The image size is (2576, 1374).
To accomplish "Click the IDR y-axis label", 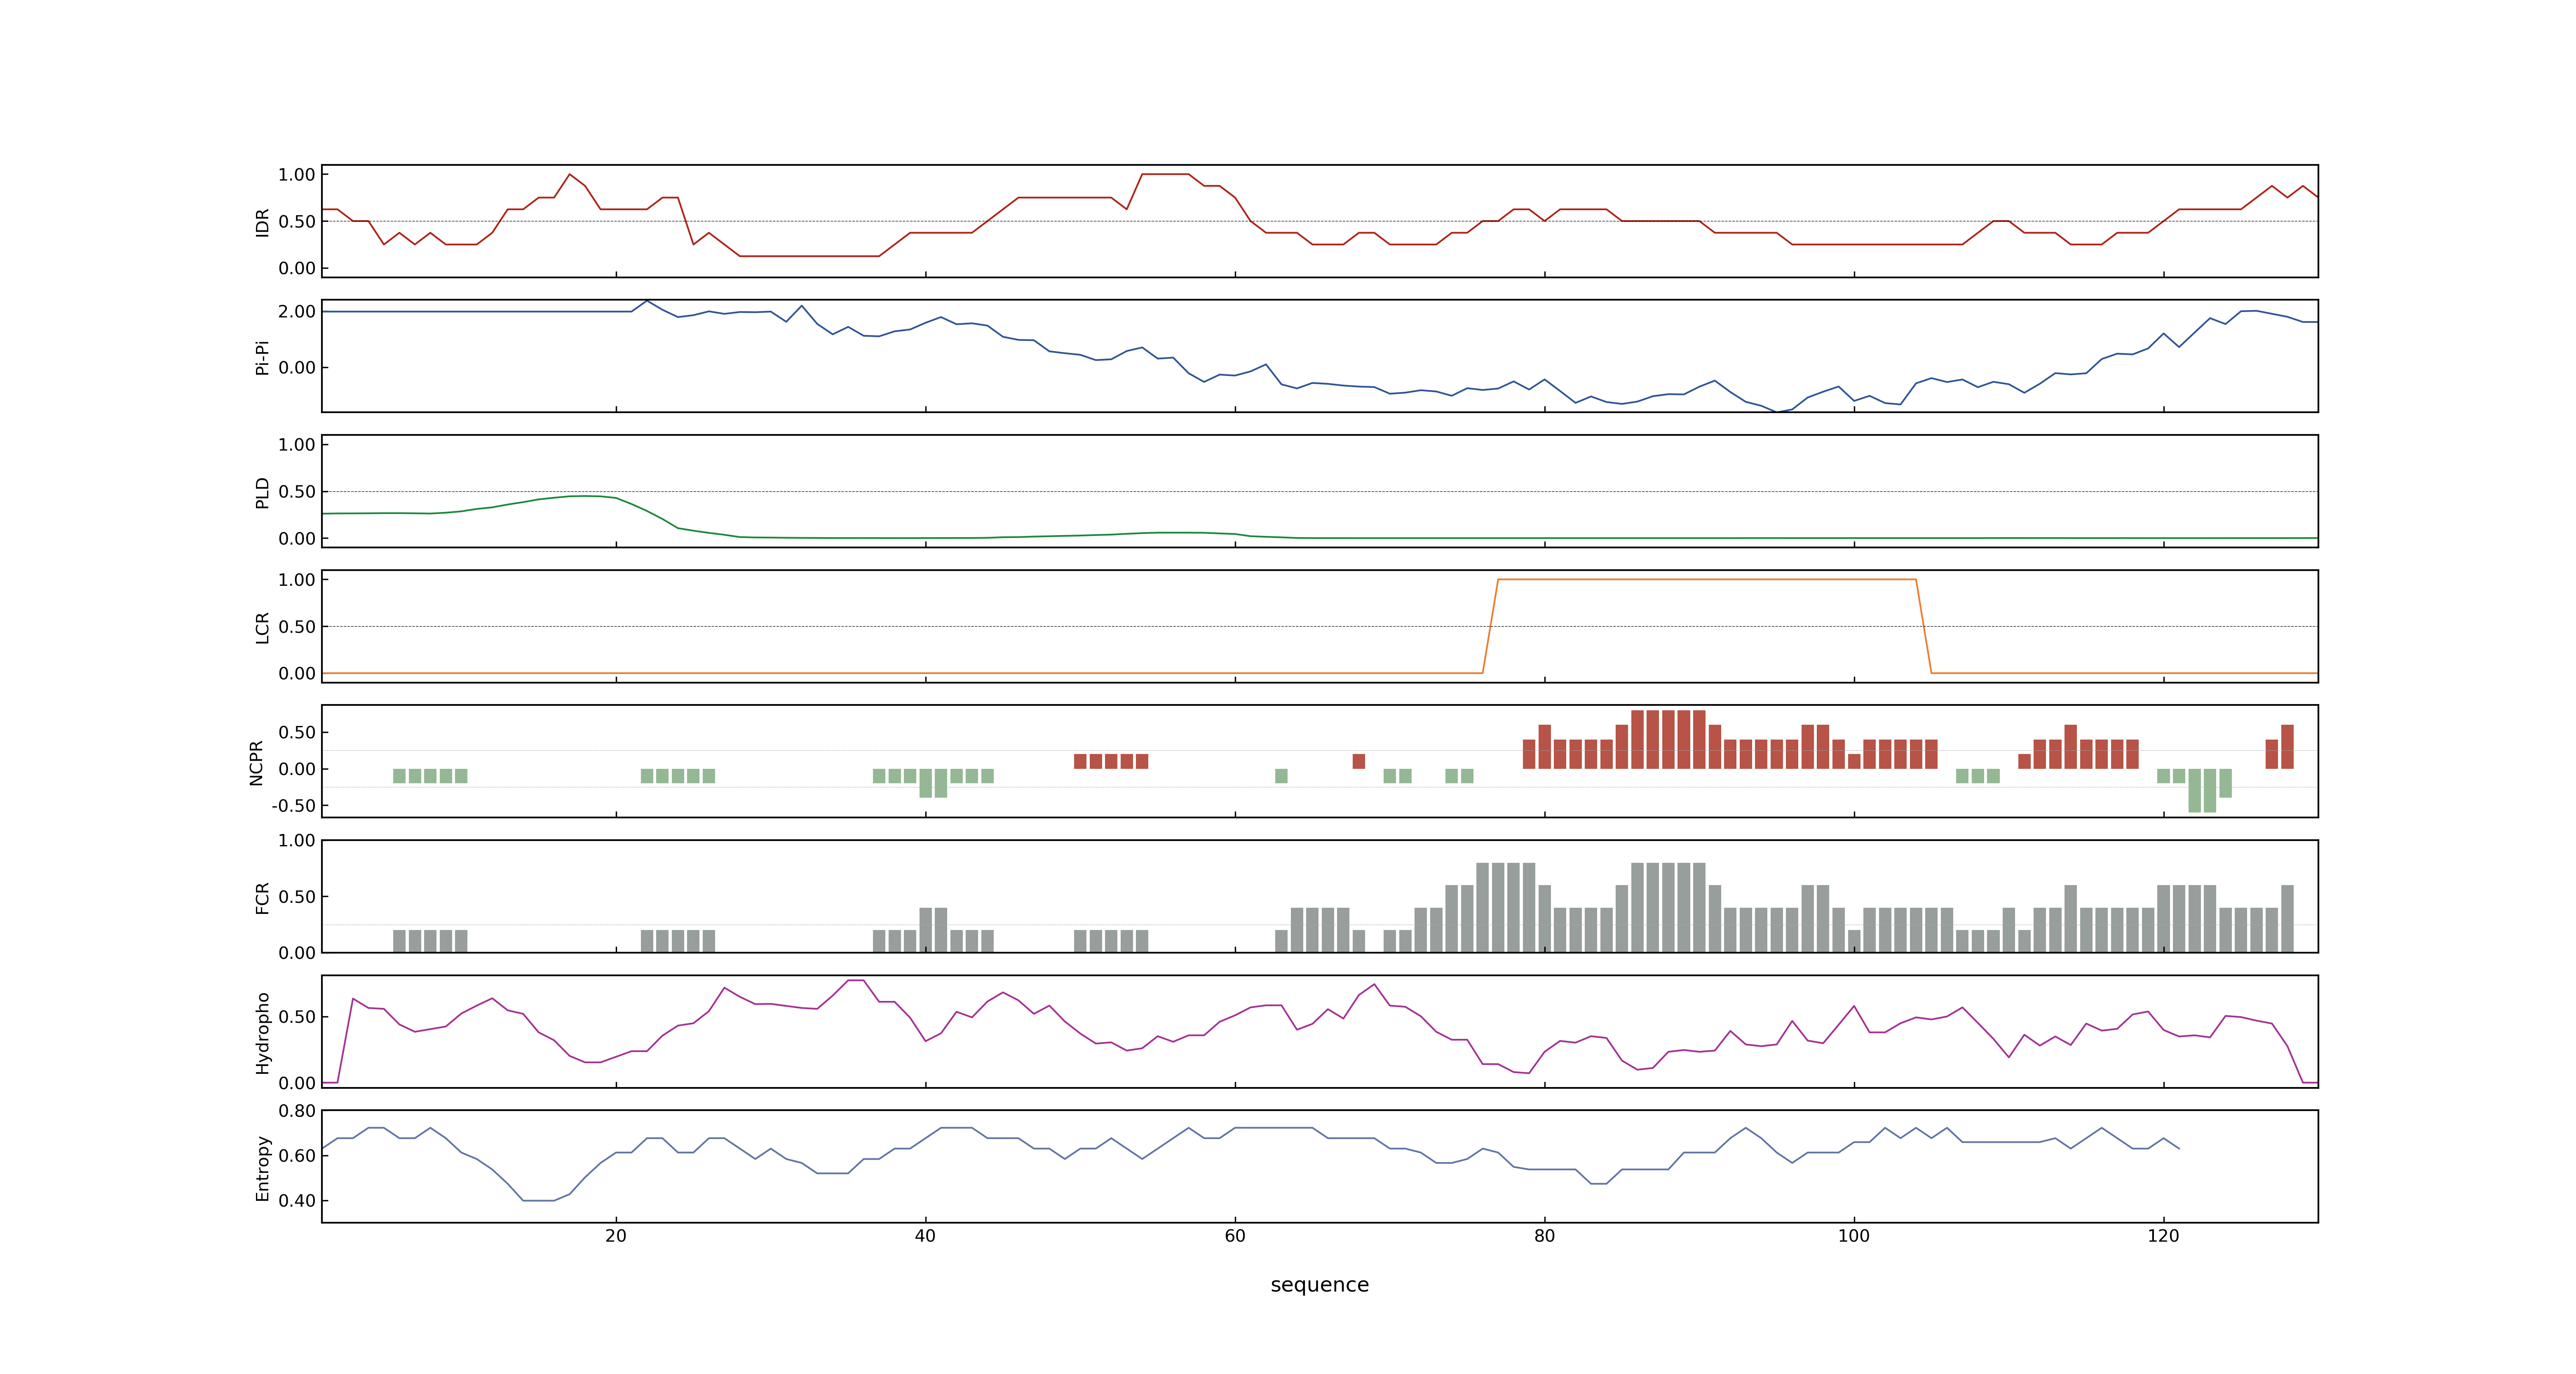I will (x=263, y=222).
